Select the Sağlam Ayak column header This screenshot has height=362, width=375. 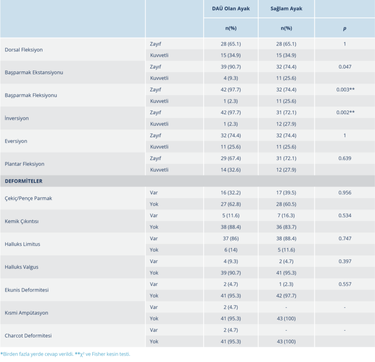click(x=286, y=9)
